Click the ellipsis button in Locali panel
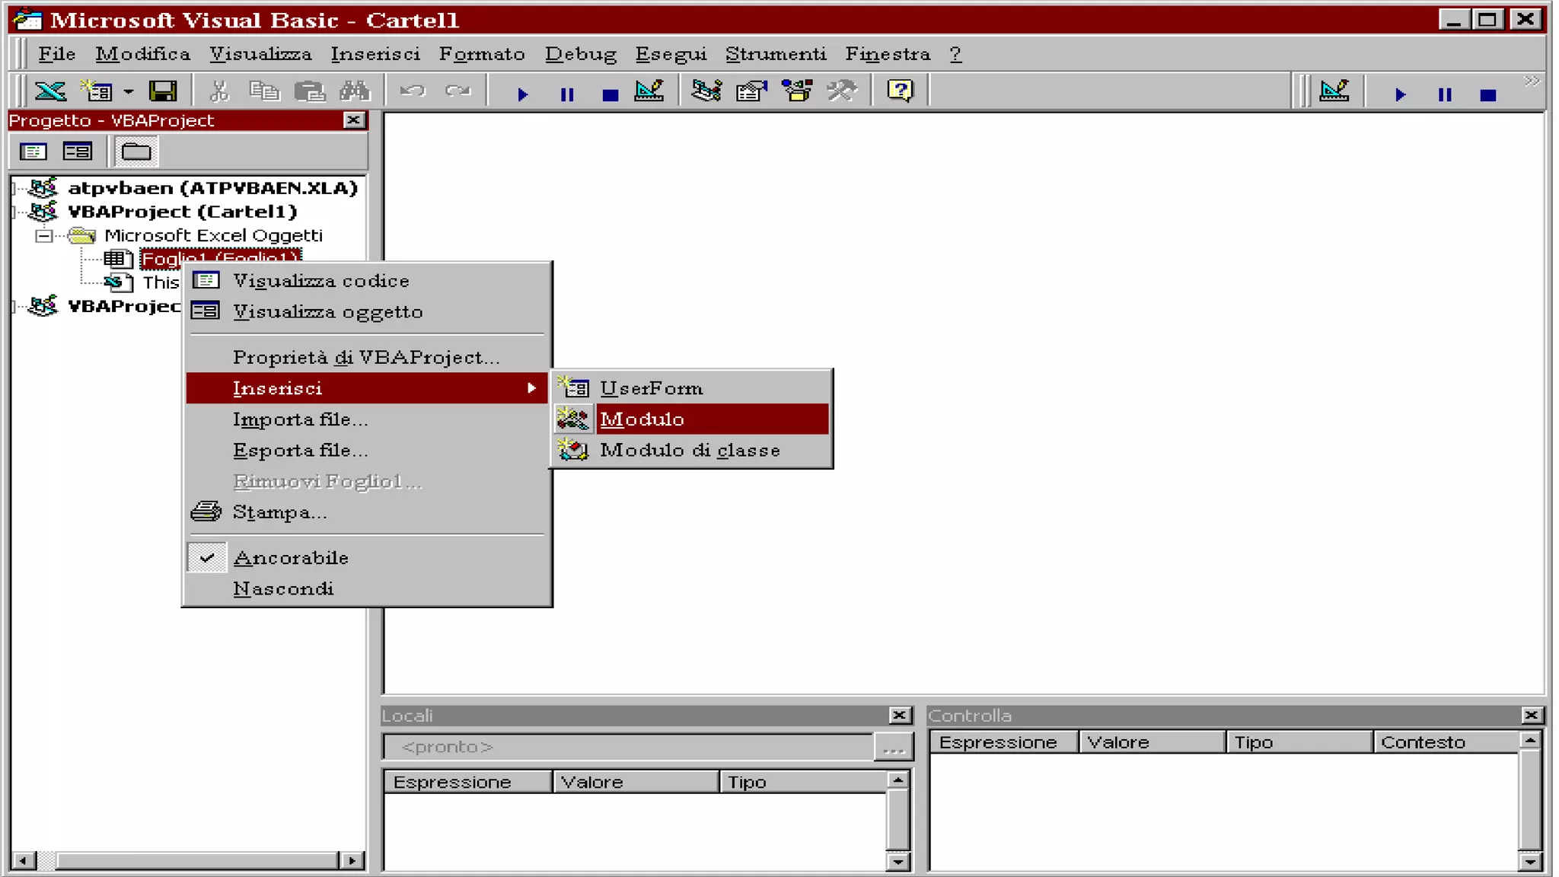Viewport: 1559px width, 877px height. (x=893, y=748)
